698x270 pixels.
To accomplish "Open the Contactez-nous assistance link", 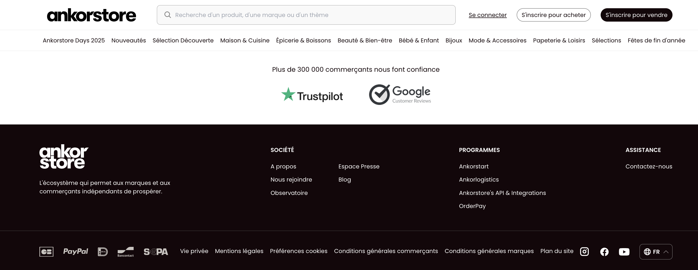I will [649, 166].
